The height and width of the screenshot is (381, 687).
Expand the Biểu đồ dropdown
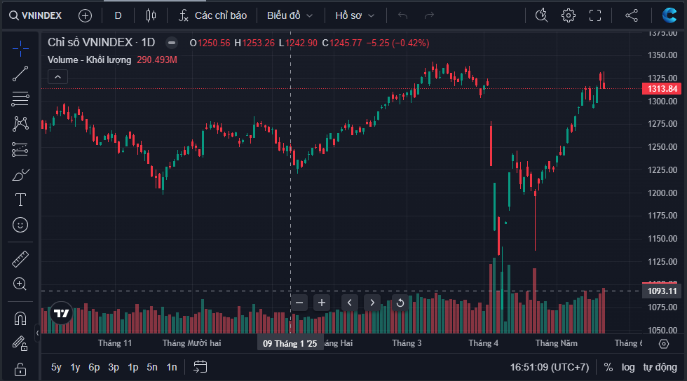(x=290, y=16)
